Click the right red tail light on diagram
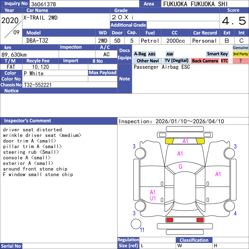Image resolution: width=249 pixels, height=249 pixels. (x=200, y=220)
